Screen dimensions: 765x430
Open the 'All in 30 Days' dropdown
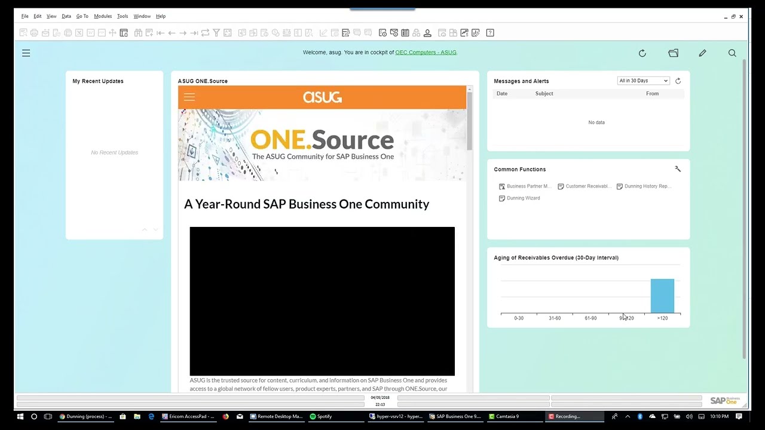643,81
